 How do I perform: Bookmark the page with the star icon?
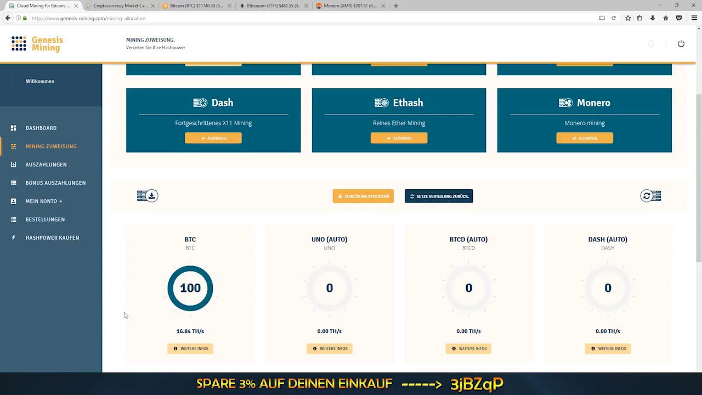pyautogui.click(x=628, y=18)
